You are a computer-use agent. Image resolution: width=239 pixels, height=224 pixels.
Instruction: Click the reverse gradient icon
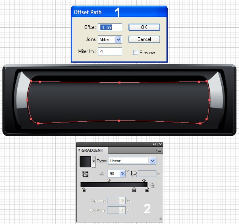click(x=85, y=174)
